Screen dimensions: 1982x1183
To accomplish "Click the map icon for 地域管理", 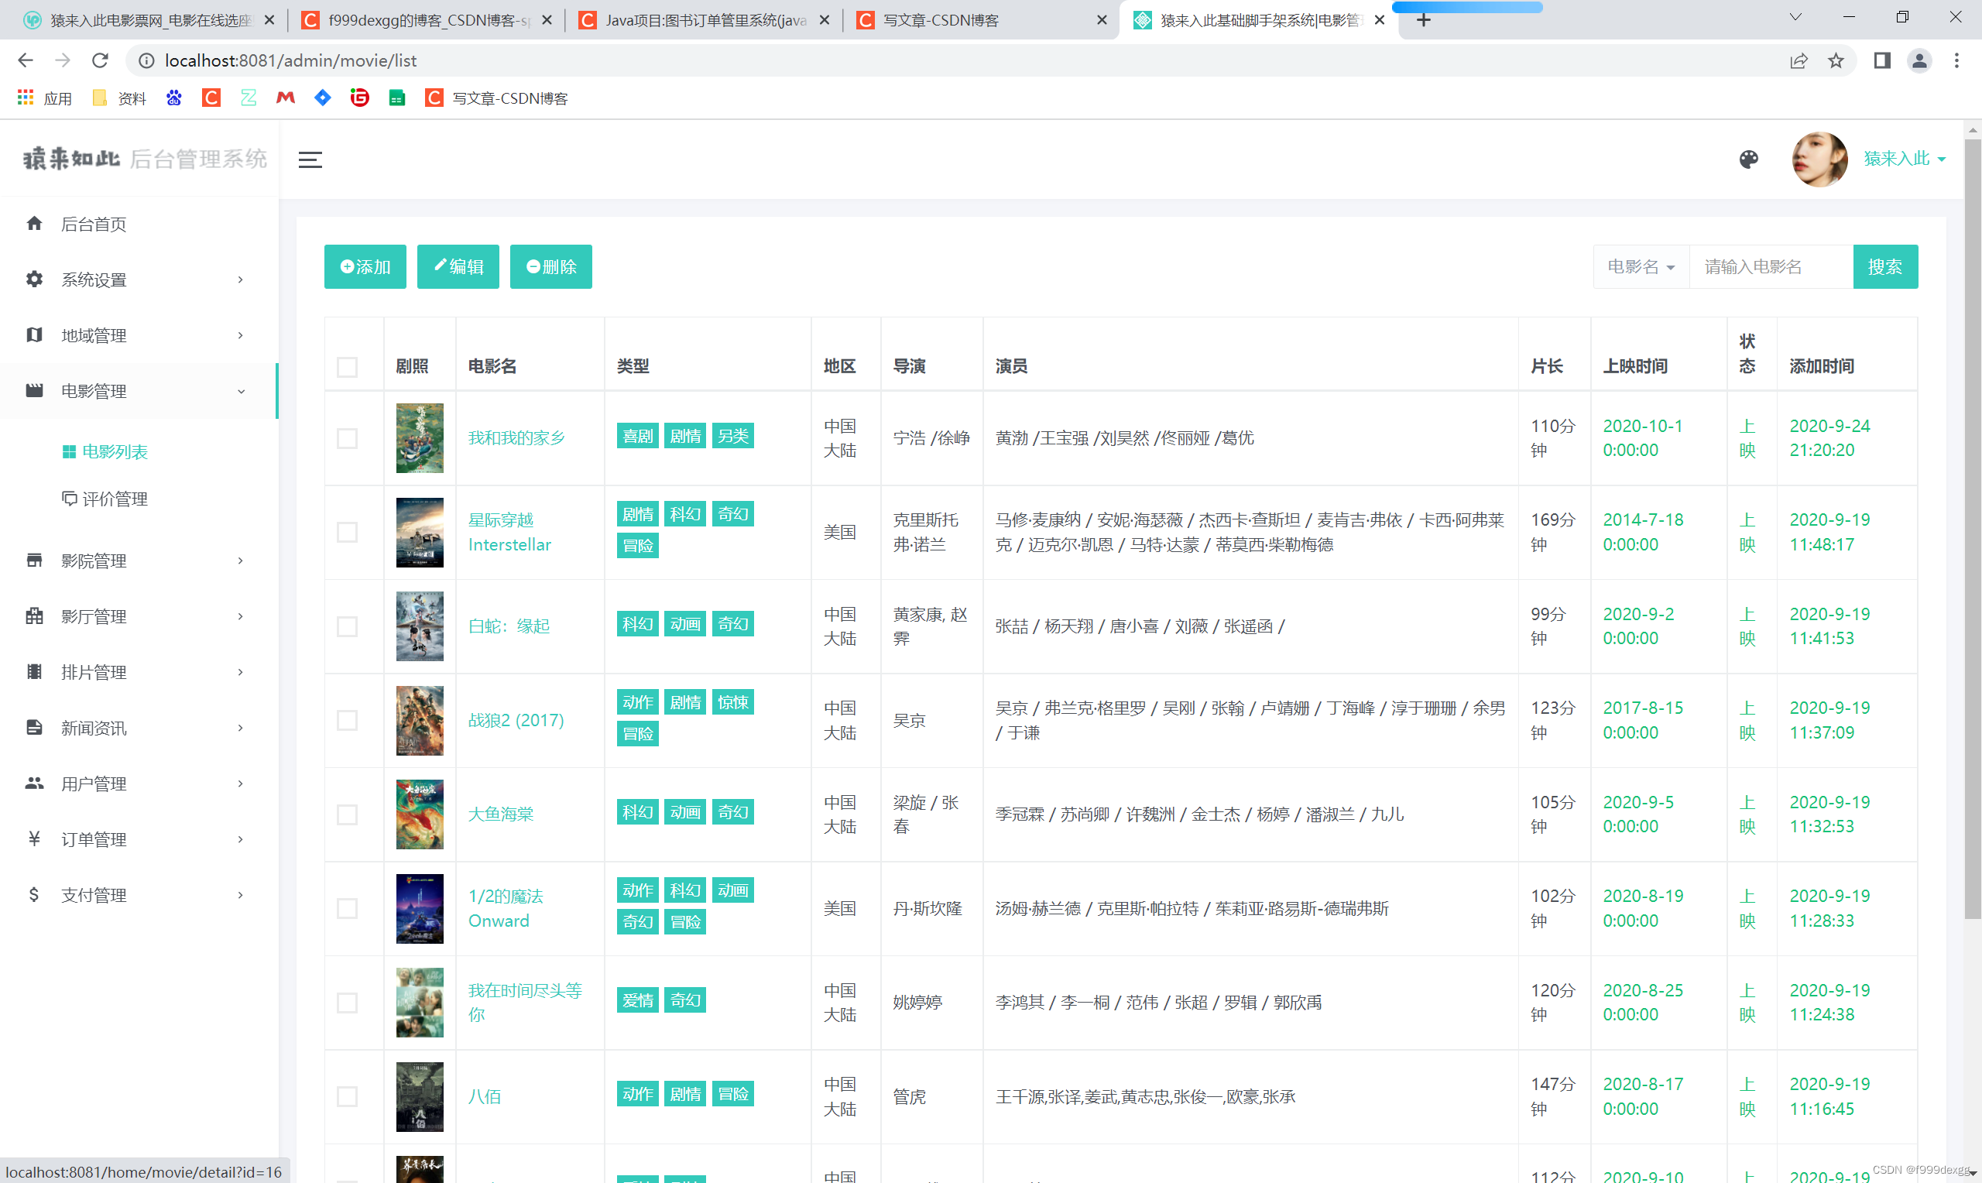I will coord(34,334).
